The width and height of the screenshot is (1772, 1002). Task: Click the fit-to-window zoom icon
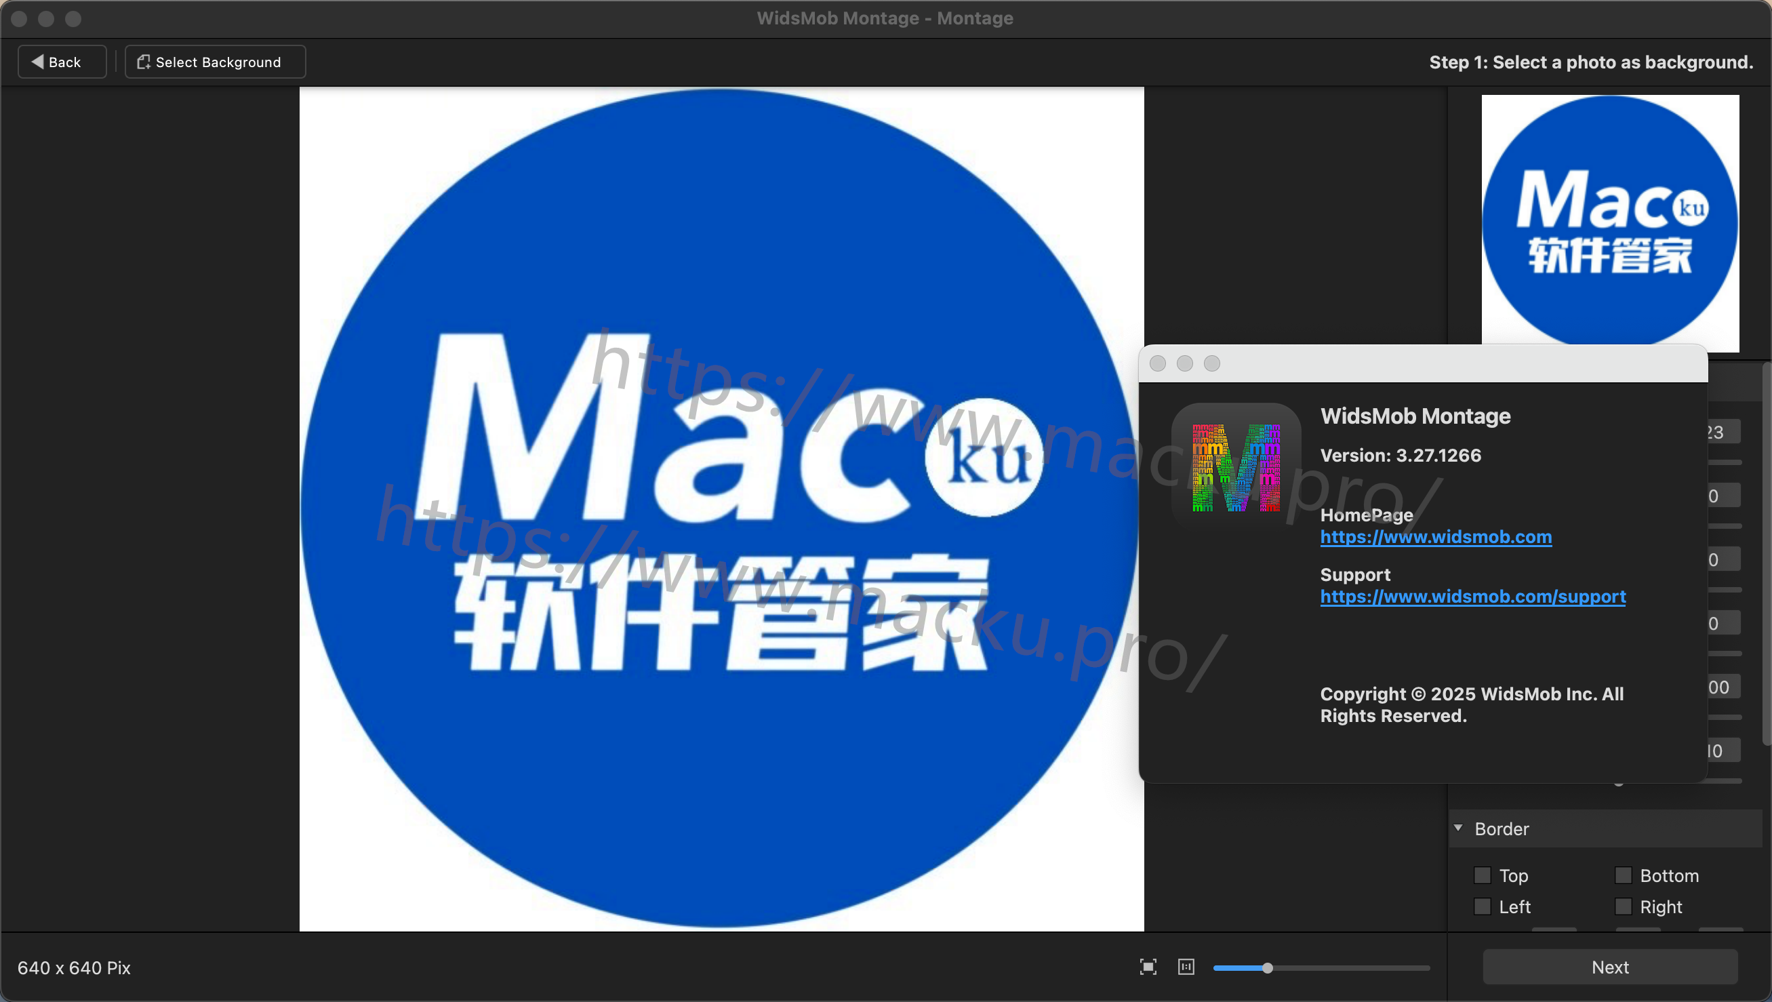tap(1148, 967)
